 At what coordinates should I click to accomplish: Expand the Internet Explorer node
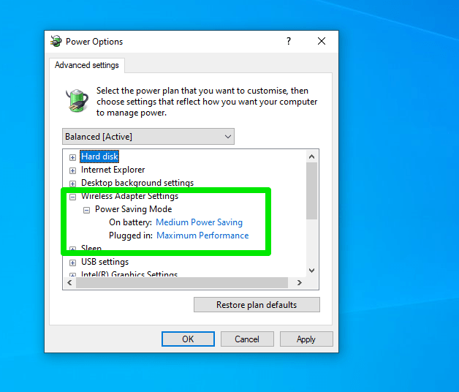(72, 170)
